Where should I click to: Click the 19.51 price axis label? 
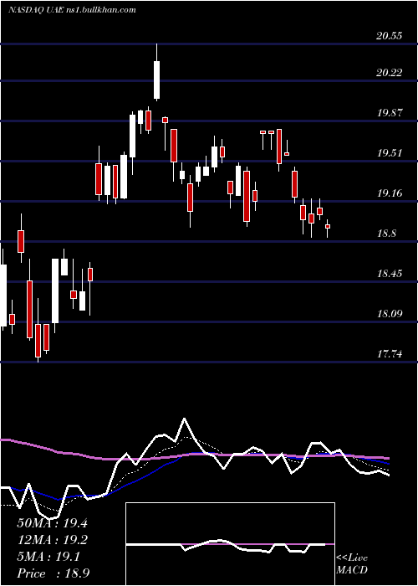(390, 153)
